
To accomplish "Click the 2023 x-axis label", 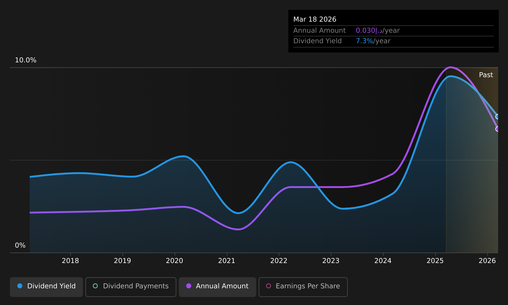I will coord(331,261).
